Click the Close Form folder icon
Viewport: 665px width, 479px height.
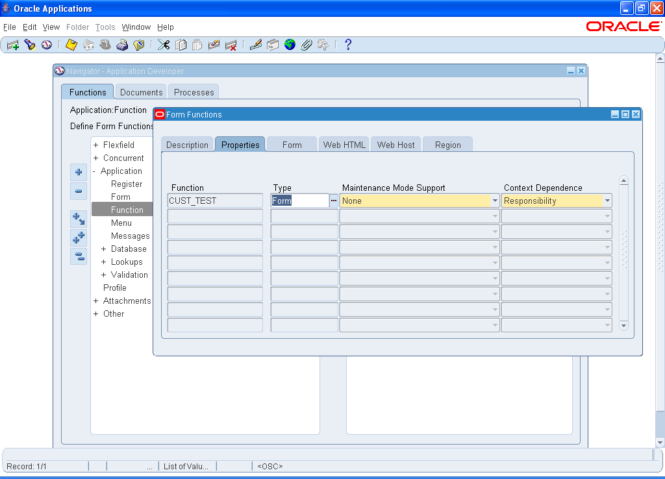coord(139,45)
